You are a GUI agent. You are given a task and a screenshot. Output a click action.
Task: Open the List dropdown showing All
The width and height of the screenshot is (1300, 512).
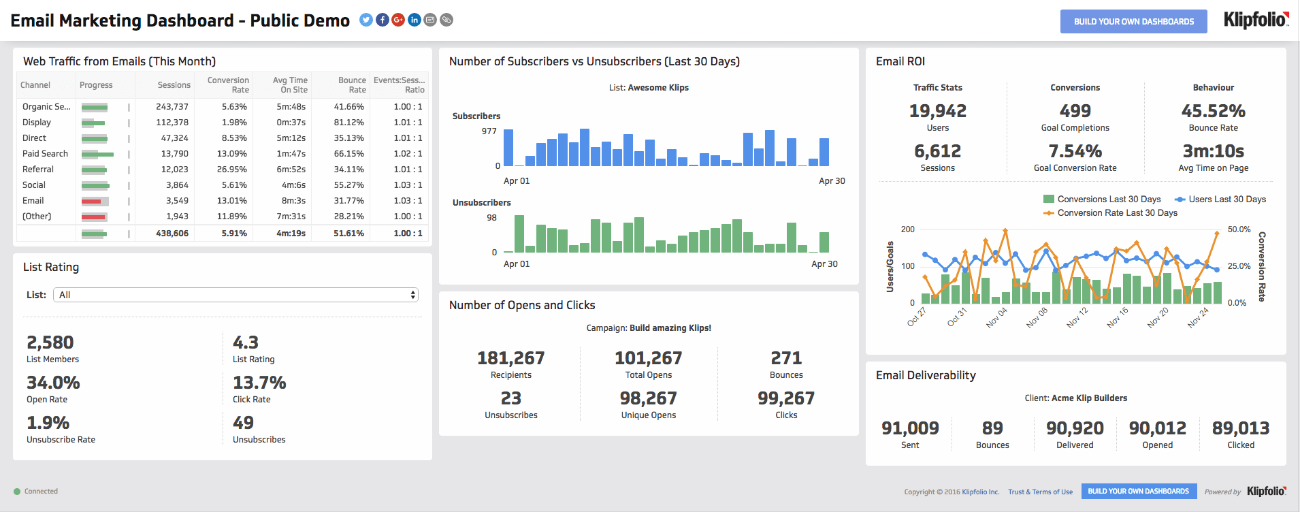[235, 295]
